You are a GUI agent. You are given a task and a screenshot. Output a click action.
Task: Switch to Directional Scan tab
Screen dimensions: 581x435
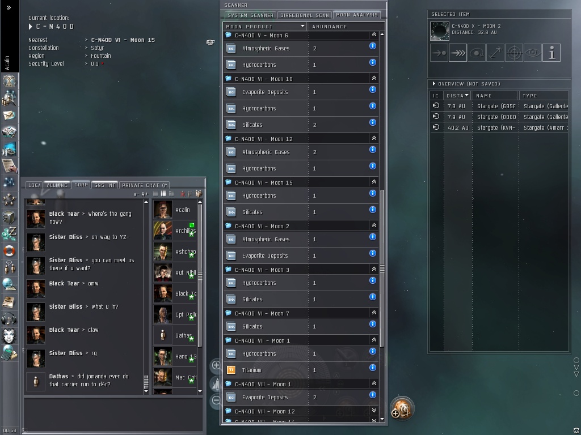click(x=305, y=15)
